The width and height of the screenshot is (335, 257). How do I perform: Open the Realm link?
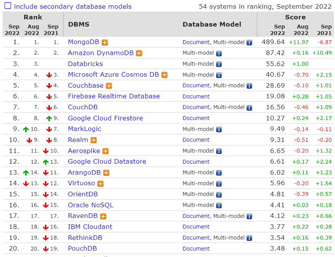[x=78, y=140]
